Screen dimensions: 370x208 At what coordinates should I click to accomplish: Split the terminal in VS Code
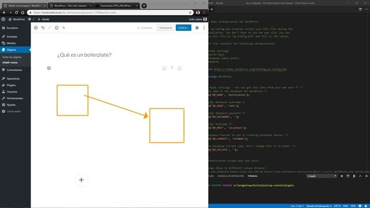[x=348, y=176]
